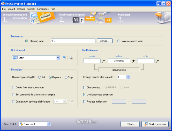The height and width of the screenshot is (131, 172).
Task: Check Set converted file date same as original
Action: tap(13, 95)
